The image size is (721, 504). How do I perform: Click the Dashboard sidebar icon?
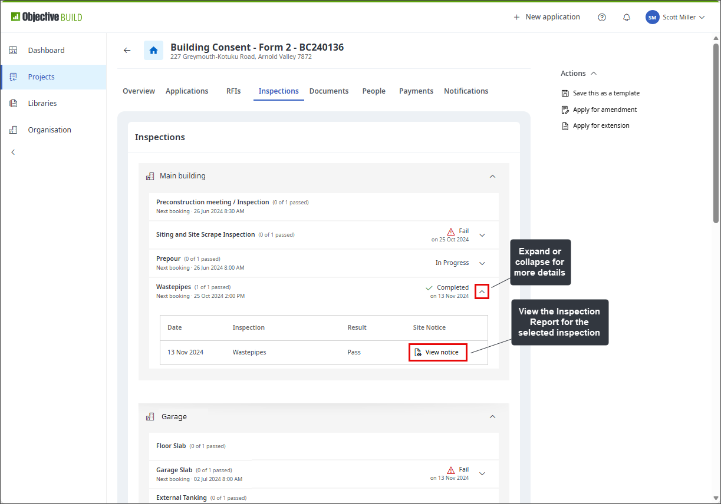[x=14, y=51]
